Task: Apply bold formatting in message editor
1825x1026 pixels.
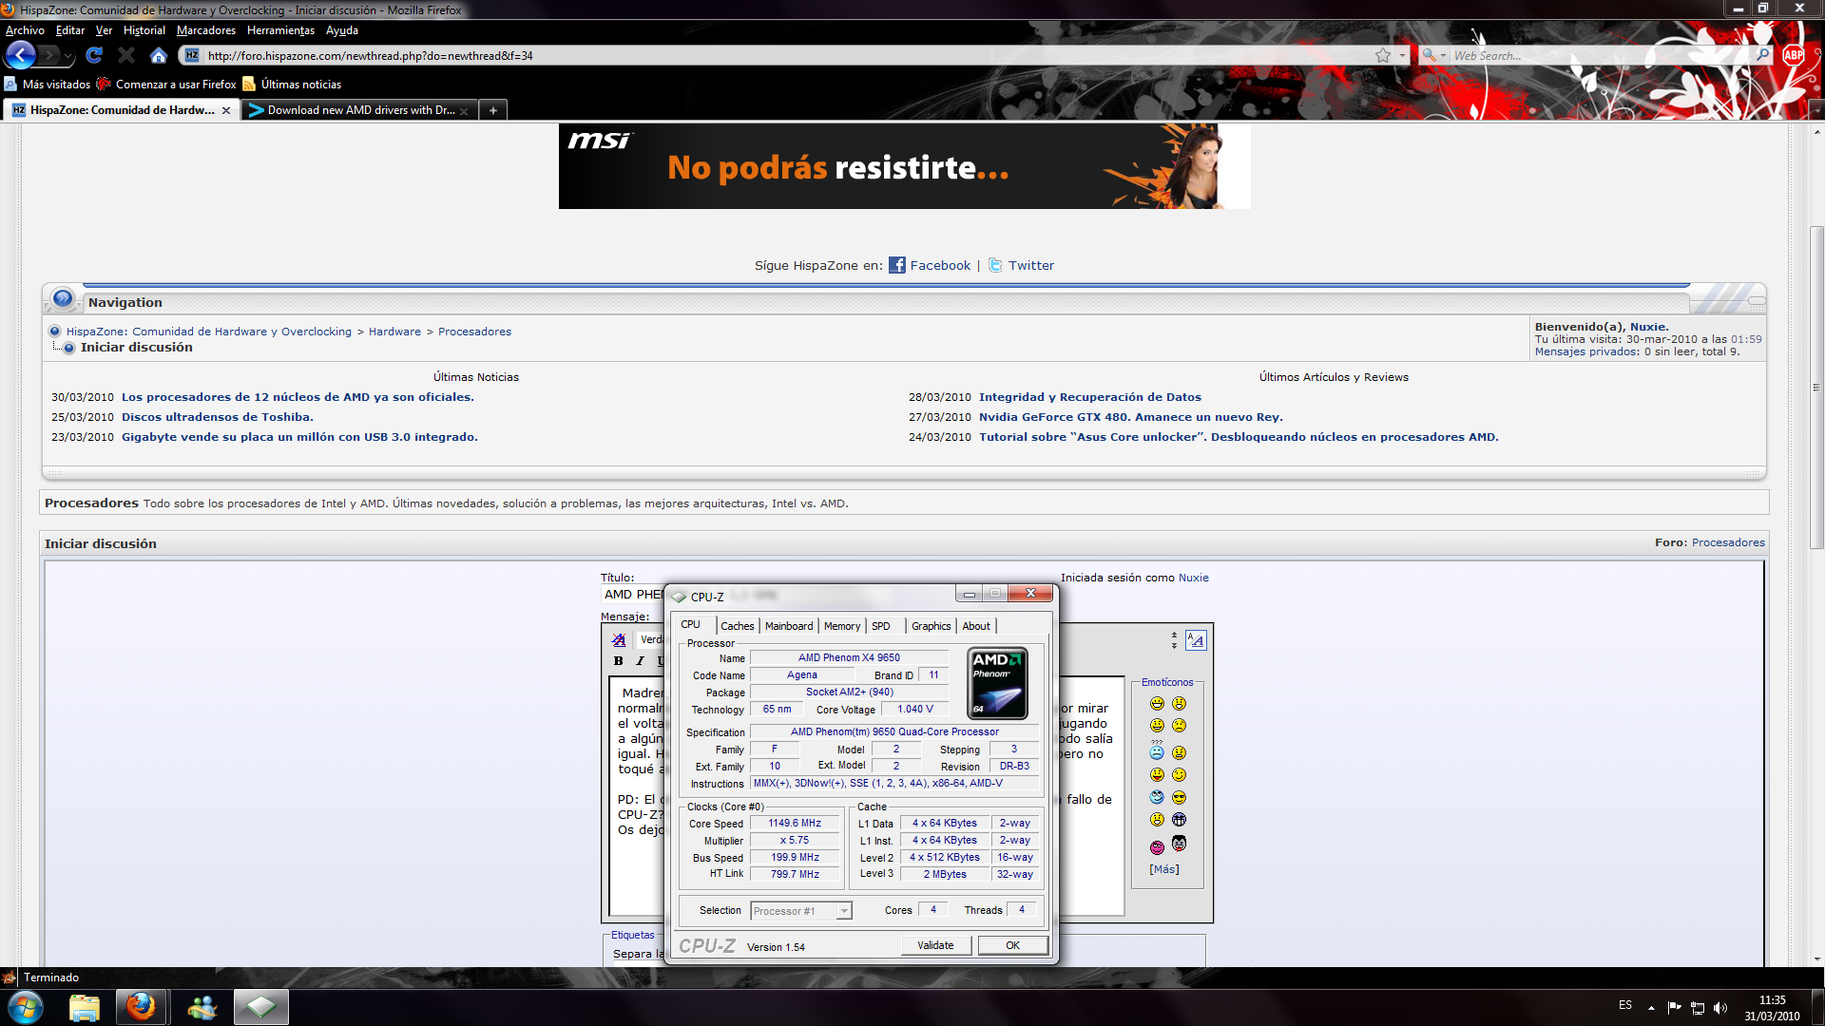Action: [619, 661]
